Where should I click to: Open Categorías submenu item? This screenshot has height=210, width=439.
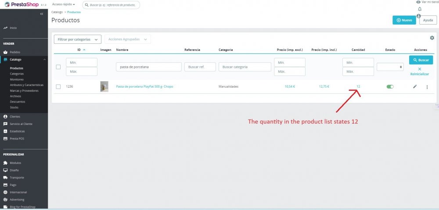tap(17, 74)
